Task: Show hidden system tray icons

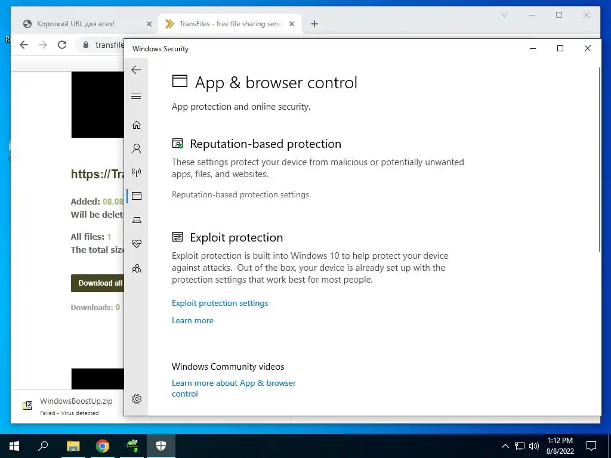Action: (x=505, y=446)
